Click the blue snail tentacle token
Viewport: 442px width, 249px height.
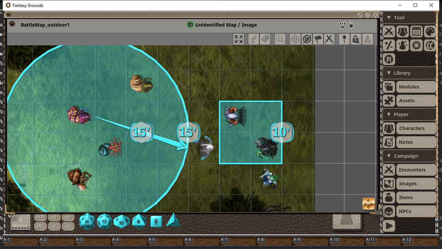tap(111, 148)
